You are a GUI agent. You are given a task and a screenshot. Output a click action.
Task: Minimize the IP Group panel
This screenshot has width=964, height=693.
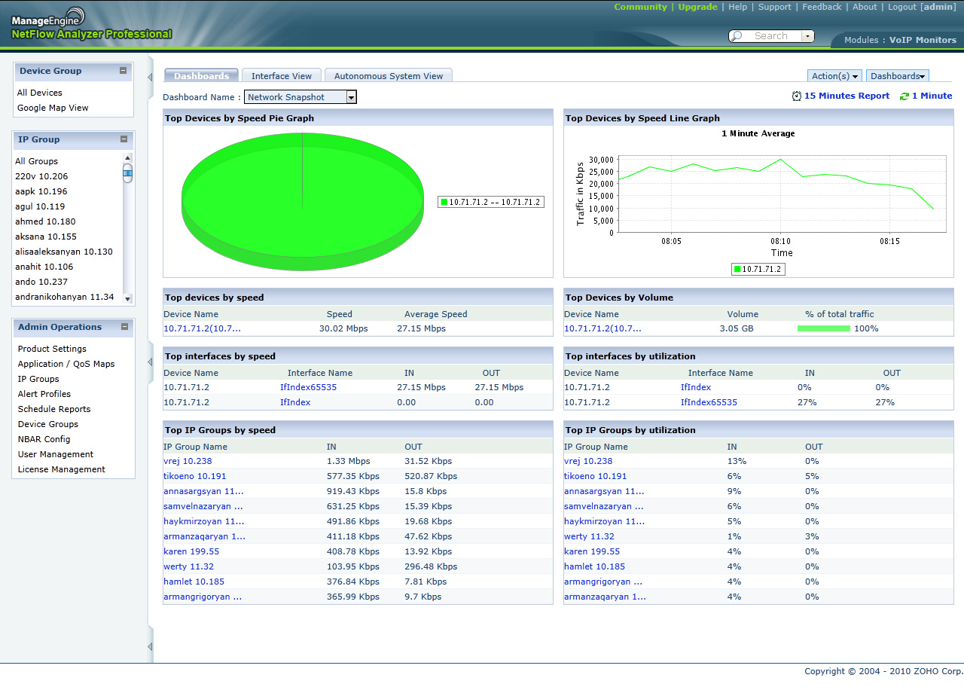click(124, 139)
